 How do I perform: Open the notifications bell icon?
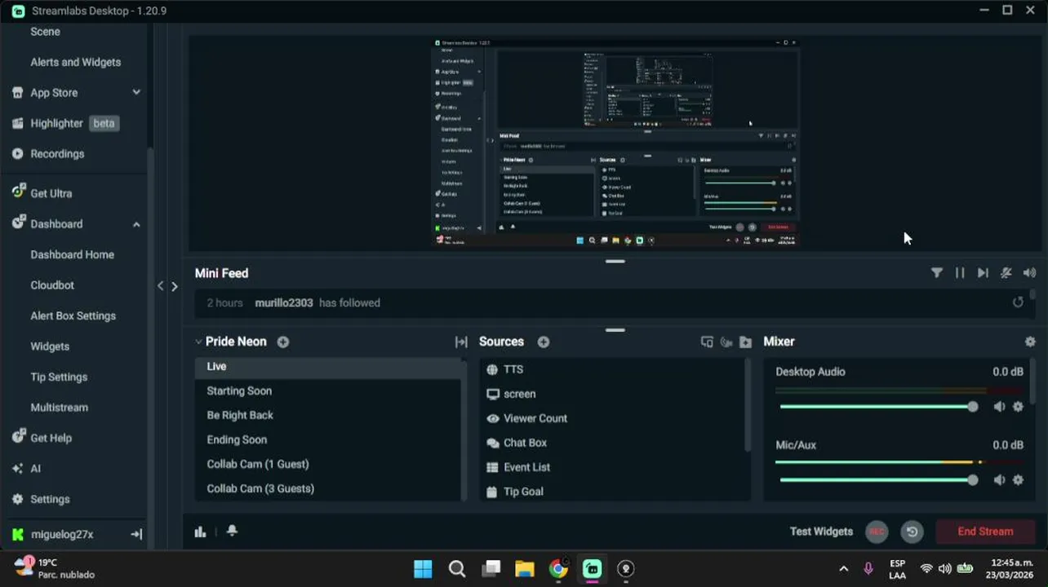(x=232, y=531)
